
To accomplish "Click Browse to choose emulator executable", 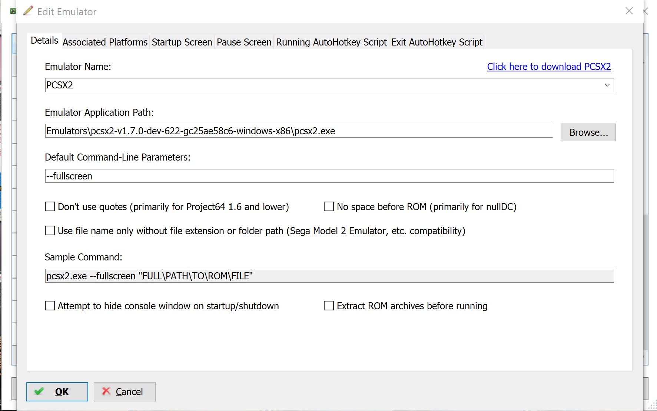I will point(588,132).
